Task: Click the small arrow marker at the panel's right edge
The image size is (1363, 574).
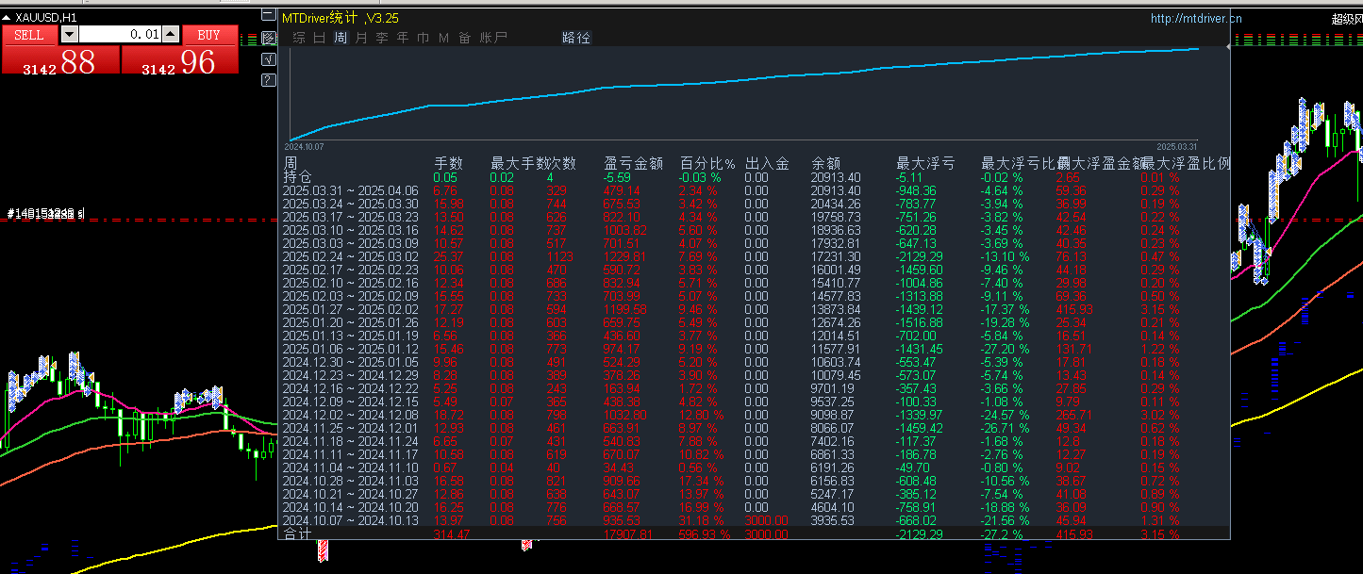Action: click(1227, 45)
